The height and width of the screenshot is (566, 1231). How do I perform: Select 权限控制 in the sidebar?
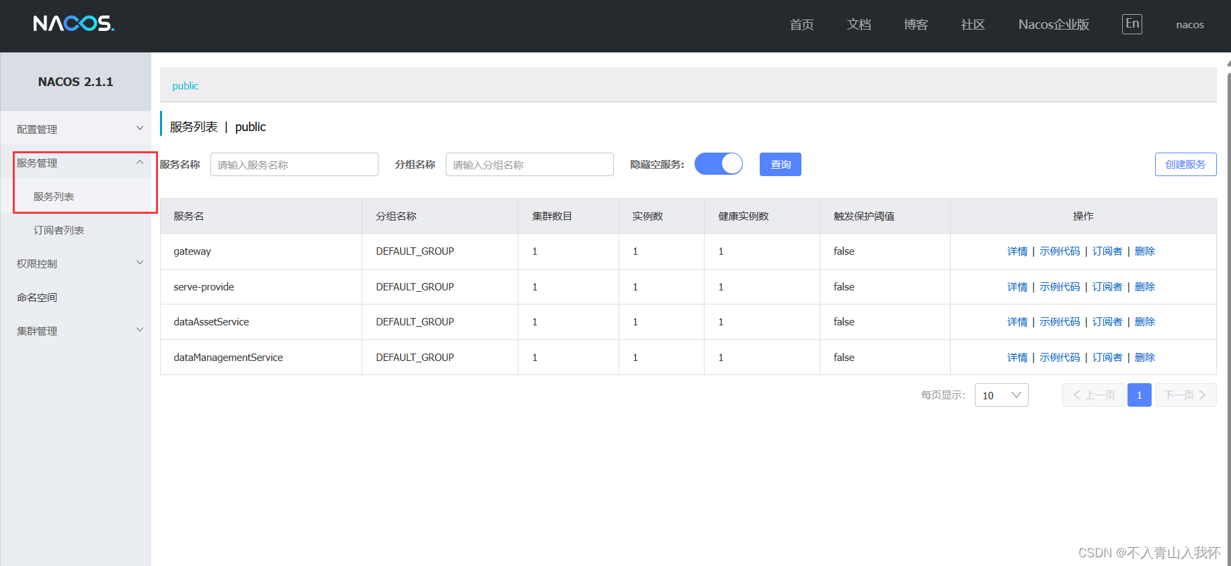tap(37, 264)
